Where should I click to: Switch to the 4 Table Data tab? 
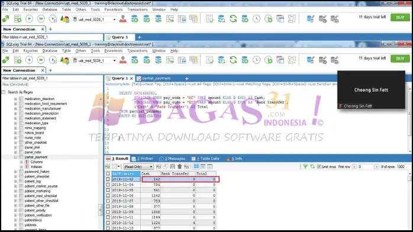click(x=205, y=159)
